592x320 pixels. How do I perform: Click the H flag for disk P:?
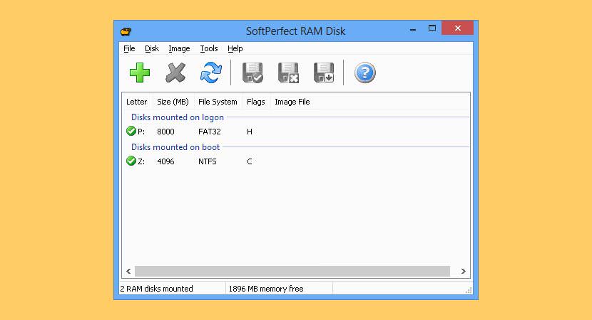[250, 132]
